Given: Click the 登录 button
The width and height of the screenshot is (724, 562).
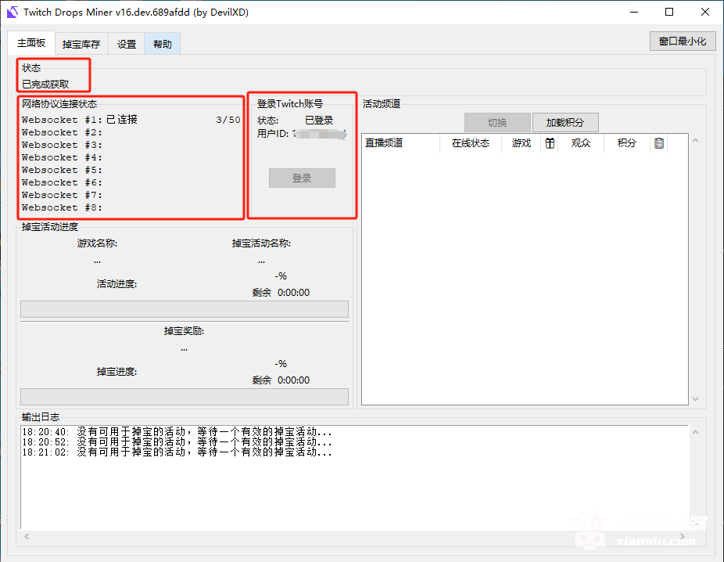Looking at the screenshot, I should 302,178.
